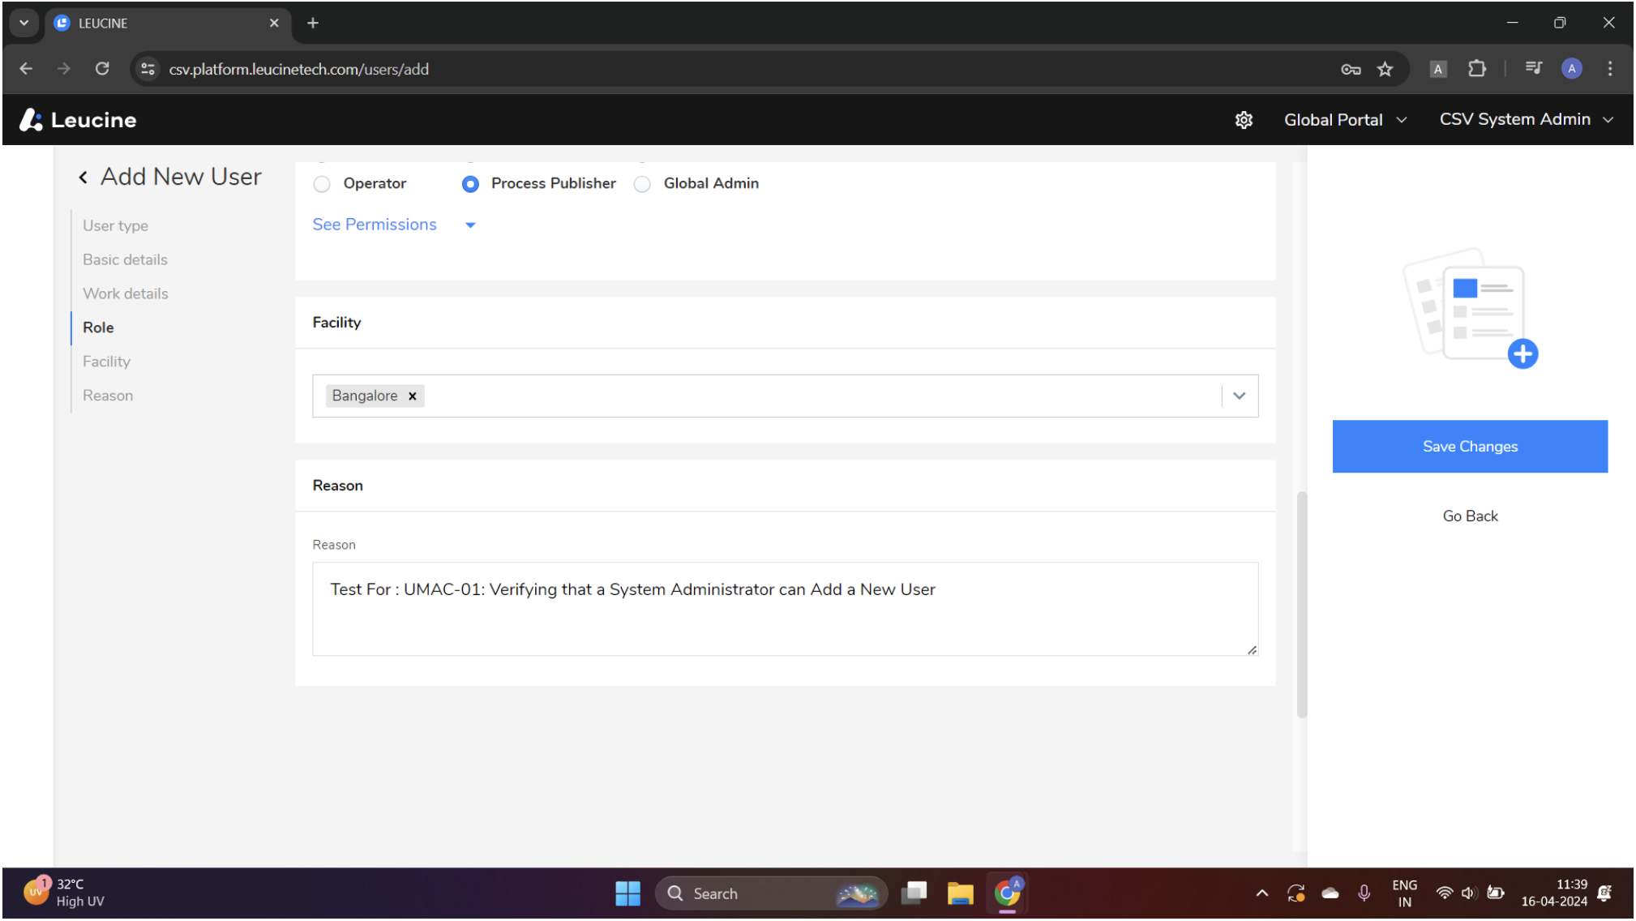Open the media control icon in Chrome toolbar
Image resolution: width=1636 pixels, height=921 pixels.
[x=1532, y=69]
